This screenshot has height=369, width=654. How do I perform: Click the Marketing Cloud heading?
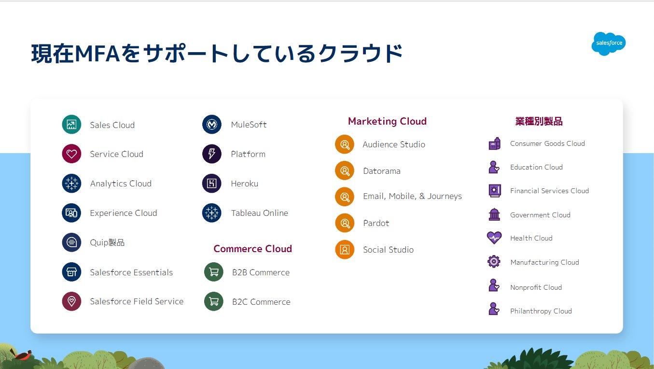click(x=387, y=121)
